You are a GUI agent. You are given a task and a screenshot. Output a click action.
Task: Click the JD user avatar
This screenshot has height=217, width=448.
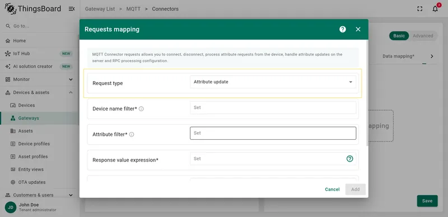click(x=11, y=207)
